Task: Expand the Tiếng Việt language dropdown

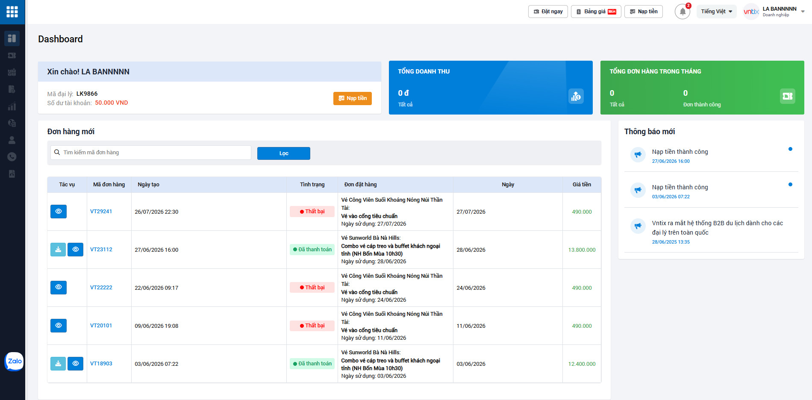Action: tap(717, 12)
